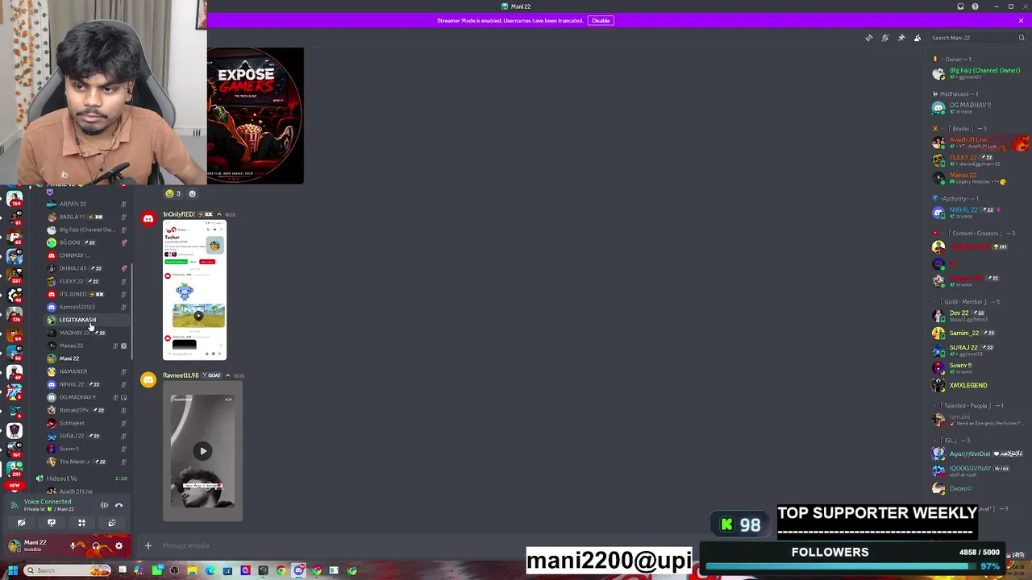
Task: Open XMXLEGEND in member list
Action: (977, 385)
